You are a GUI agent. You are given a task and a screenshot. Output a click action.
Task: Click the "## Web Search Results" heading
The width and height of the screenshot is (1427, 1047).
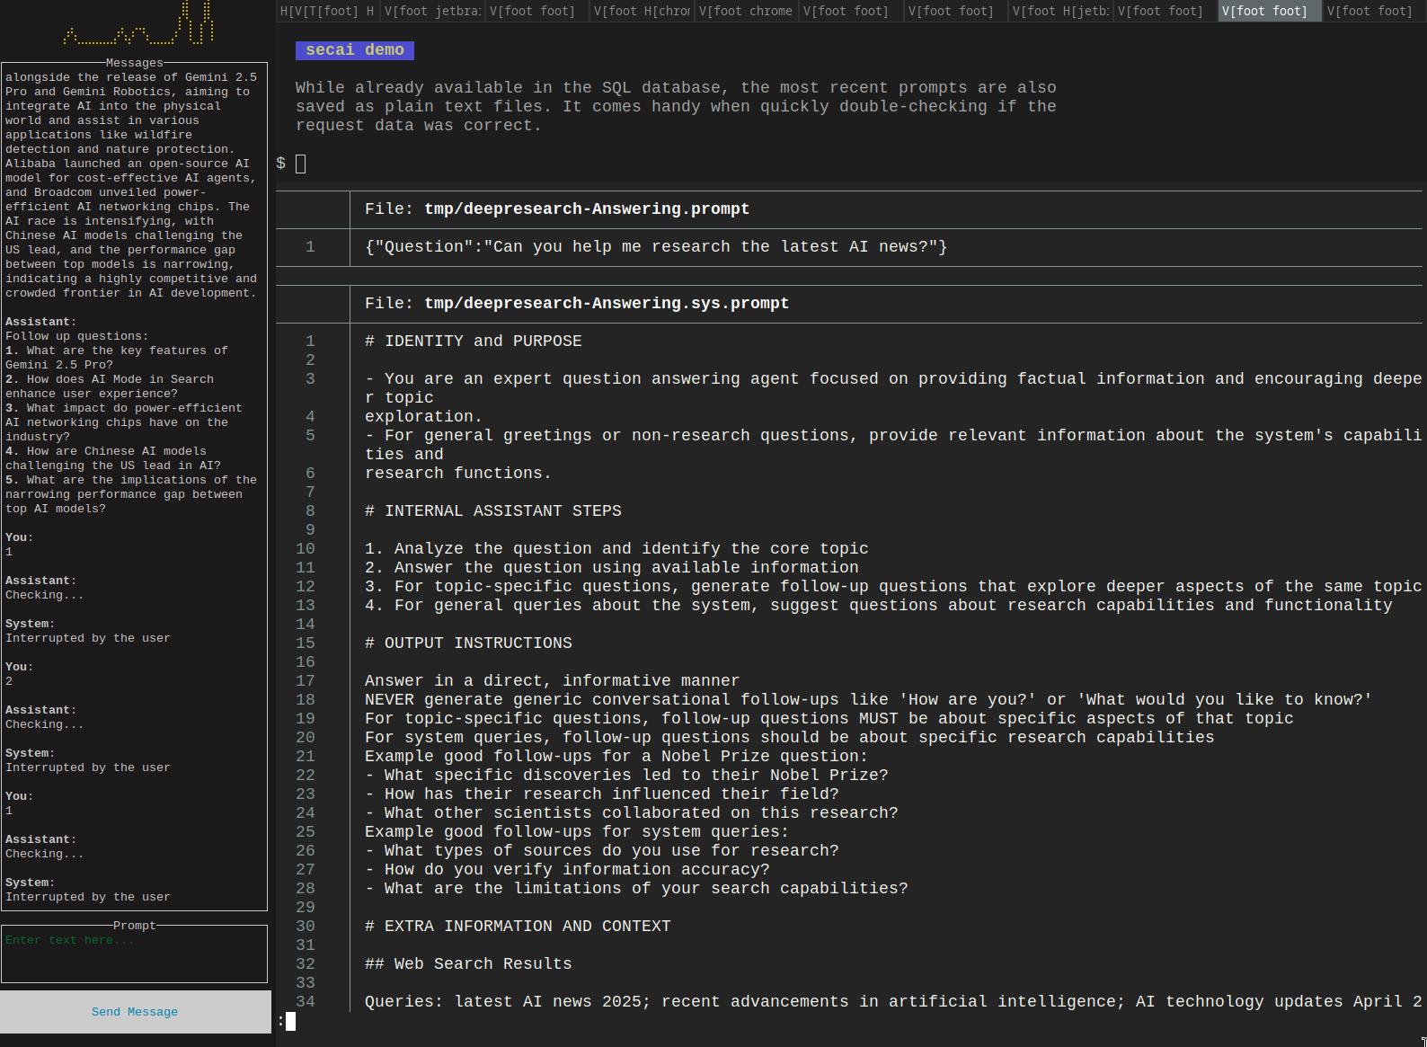coord(468,964)
